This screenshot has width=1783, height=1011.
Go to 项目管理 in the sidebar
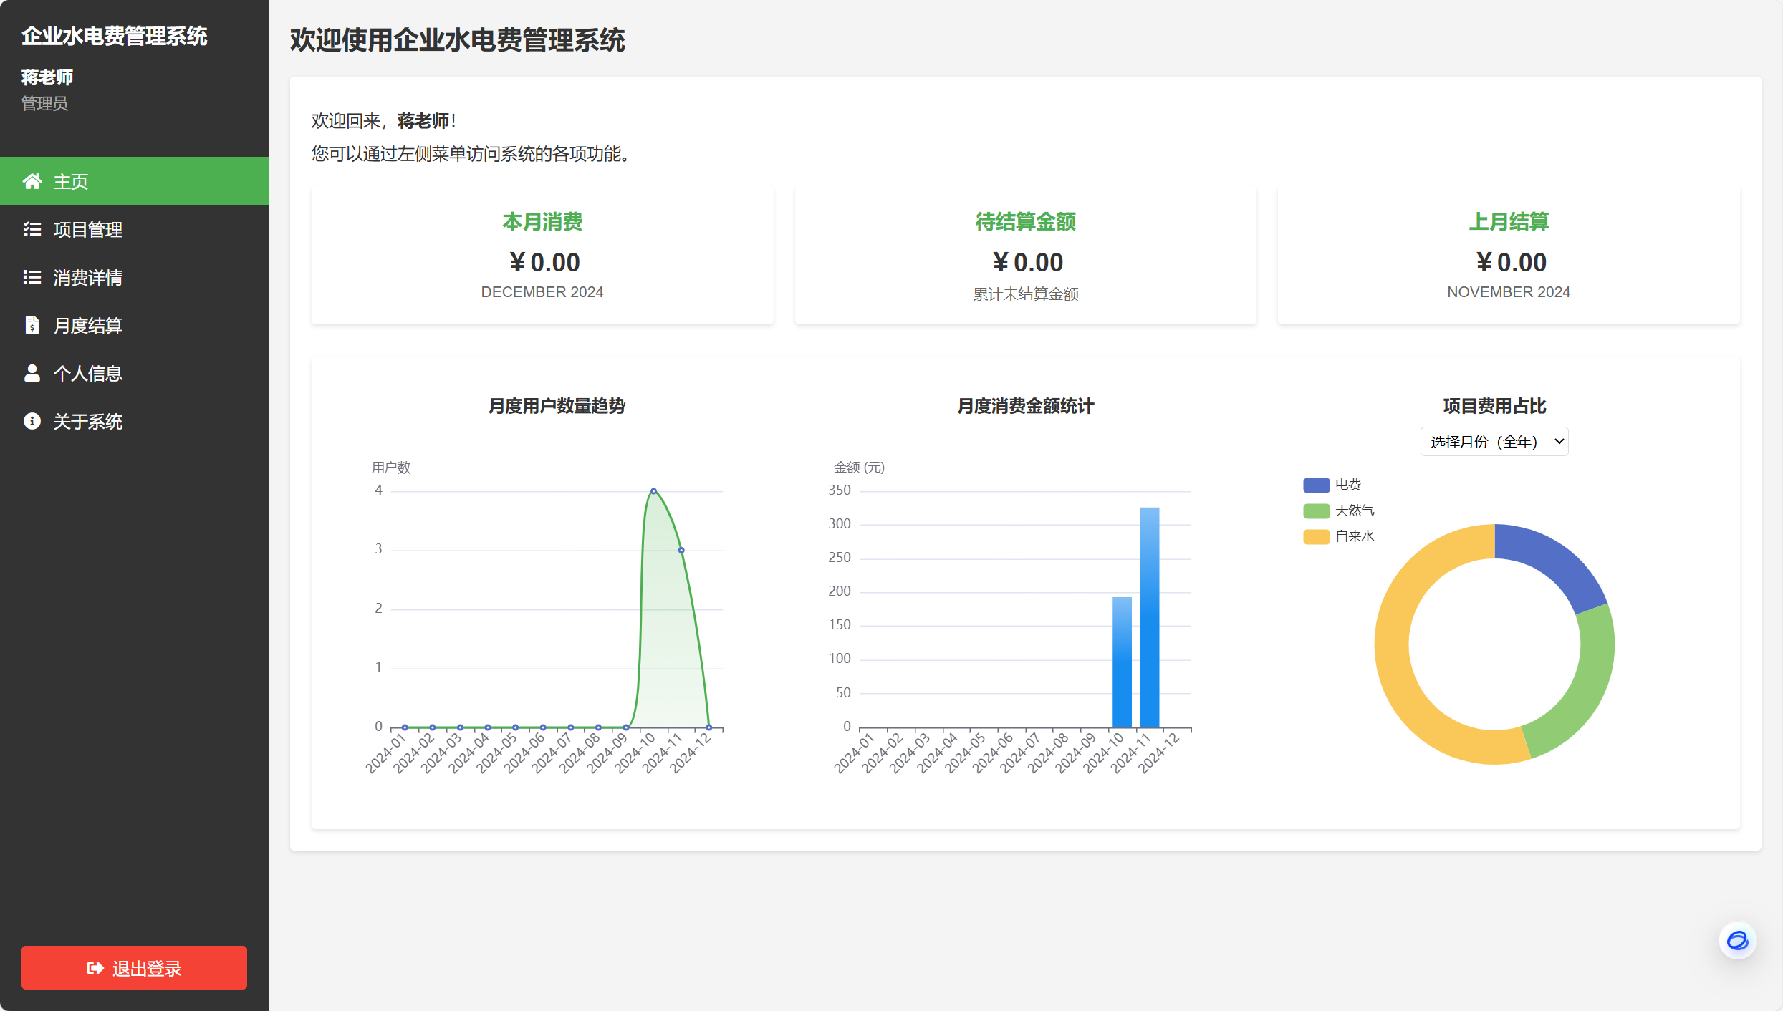[x=134, y=229]
